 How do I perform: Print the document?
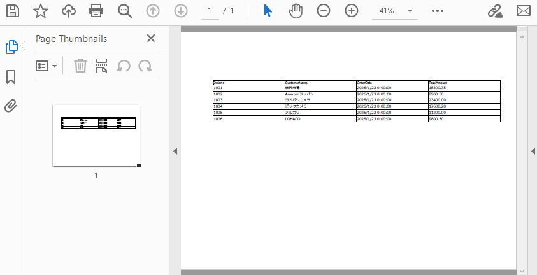tap(96, 11)
